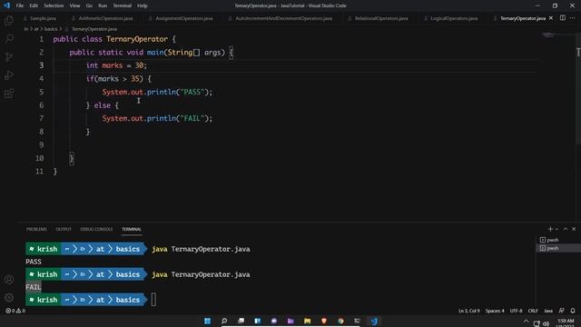Open the Run menu
This screenshot has width=581, height=327.
click(x=103, y=5)
